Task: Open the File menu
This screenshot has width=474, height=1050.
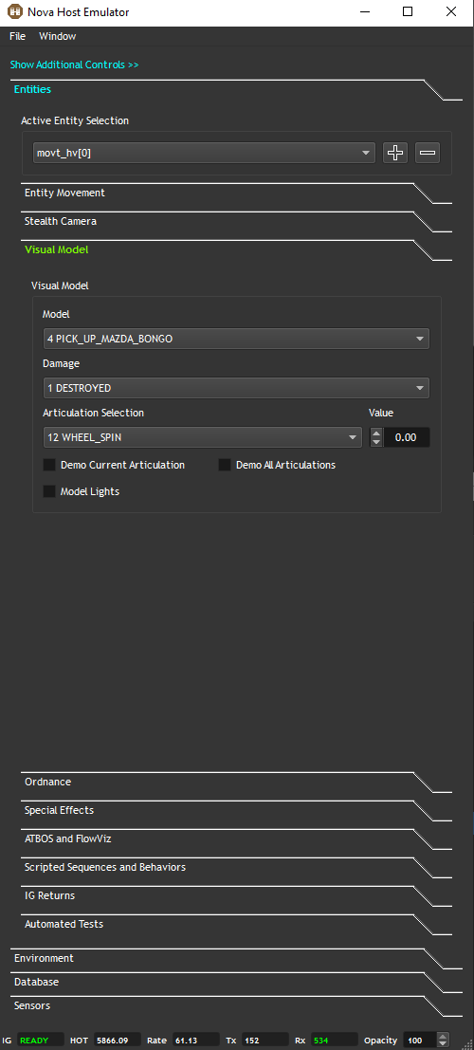Action: (x=17, y=36)
